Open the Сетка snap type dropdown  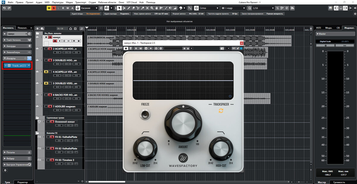(209, 8)
